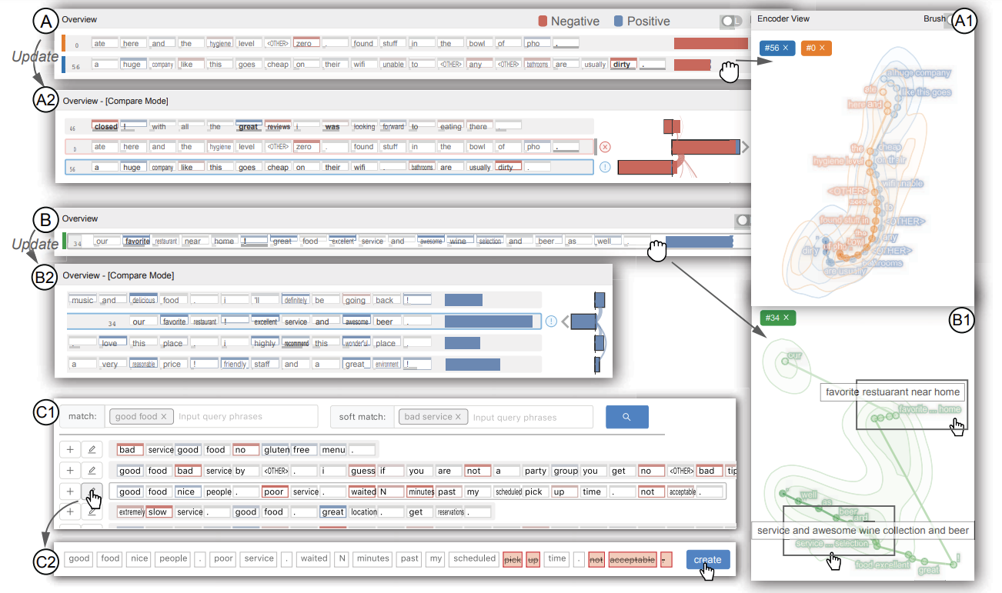
Task: Select the 'selection' token in sentence 34 Overview
Action: pyautogui.click(x=489, y=242)
